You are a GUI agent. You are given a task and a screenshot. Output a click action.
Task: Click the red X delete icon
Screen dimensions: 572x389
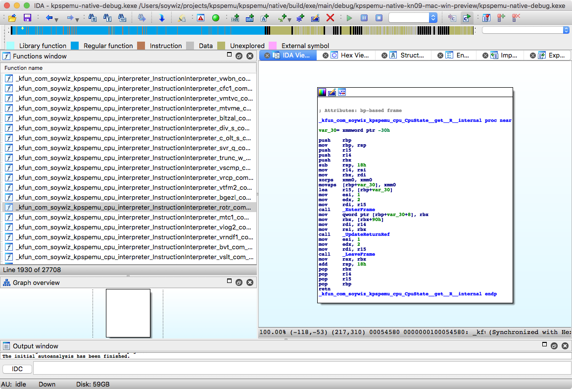click(x=330, y=18)
